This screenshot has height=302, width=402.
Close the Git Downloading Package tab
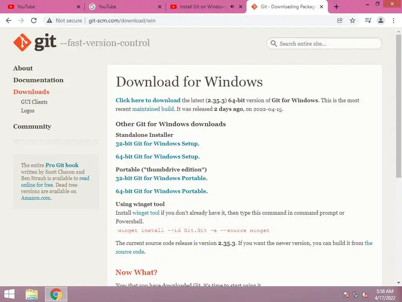322,7
